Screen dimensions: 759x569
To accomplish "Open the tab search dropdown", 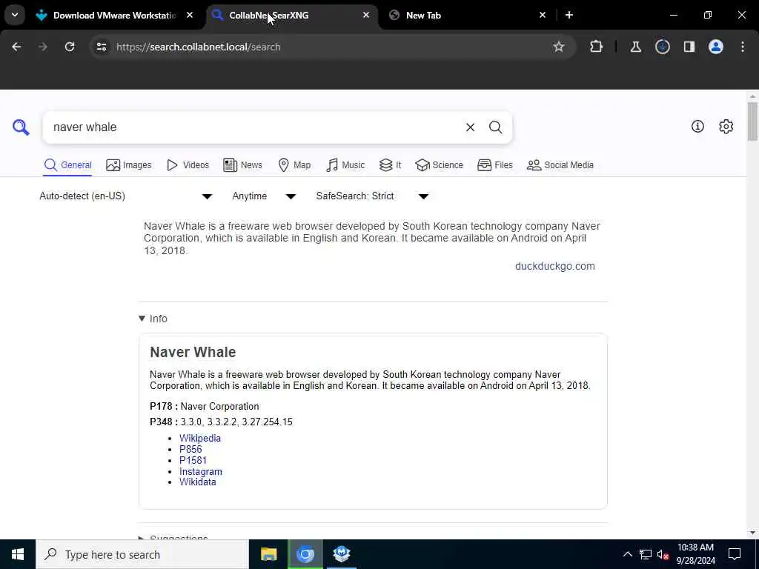I will (15, 15).
